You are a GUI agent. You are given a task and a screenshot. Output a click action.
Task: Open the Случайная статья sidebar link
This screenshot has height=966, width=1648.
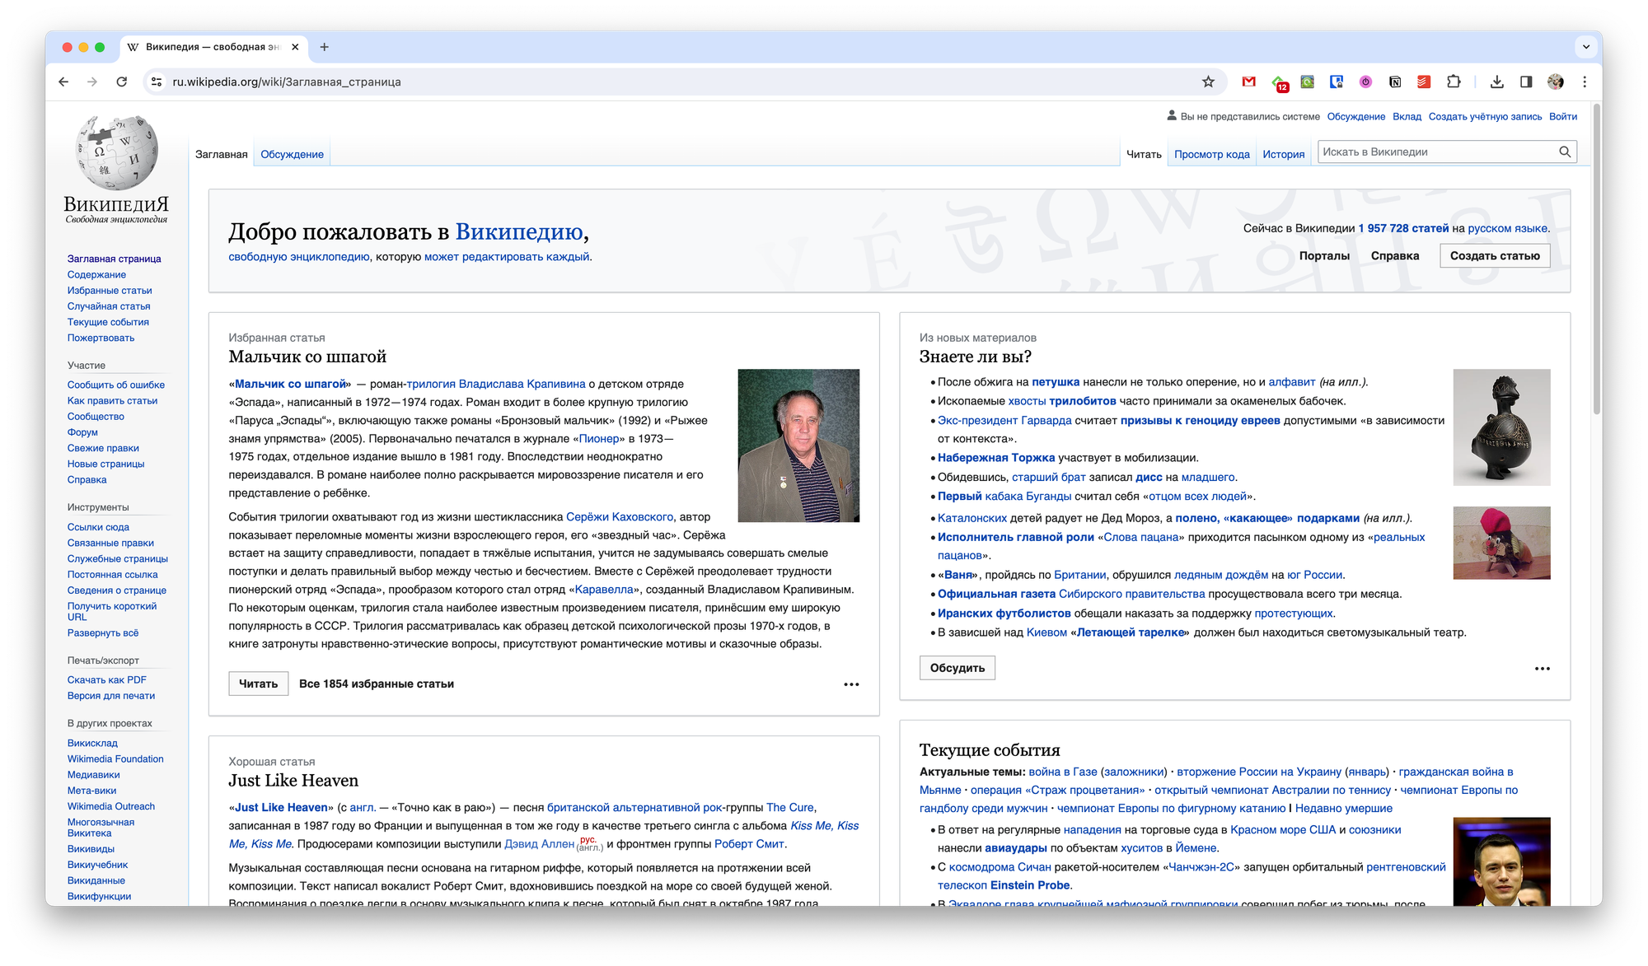109,306
